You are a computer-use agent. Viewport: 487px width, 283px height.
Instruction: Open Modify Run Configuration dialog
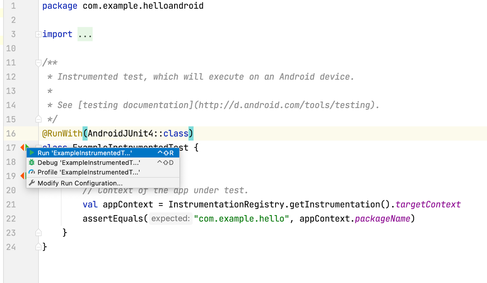point(80,183)
